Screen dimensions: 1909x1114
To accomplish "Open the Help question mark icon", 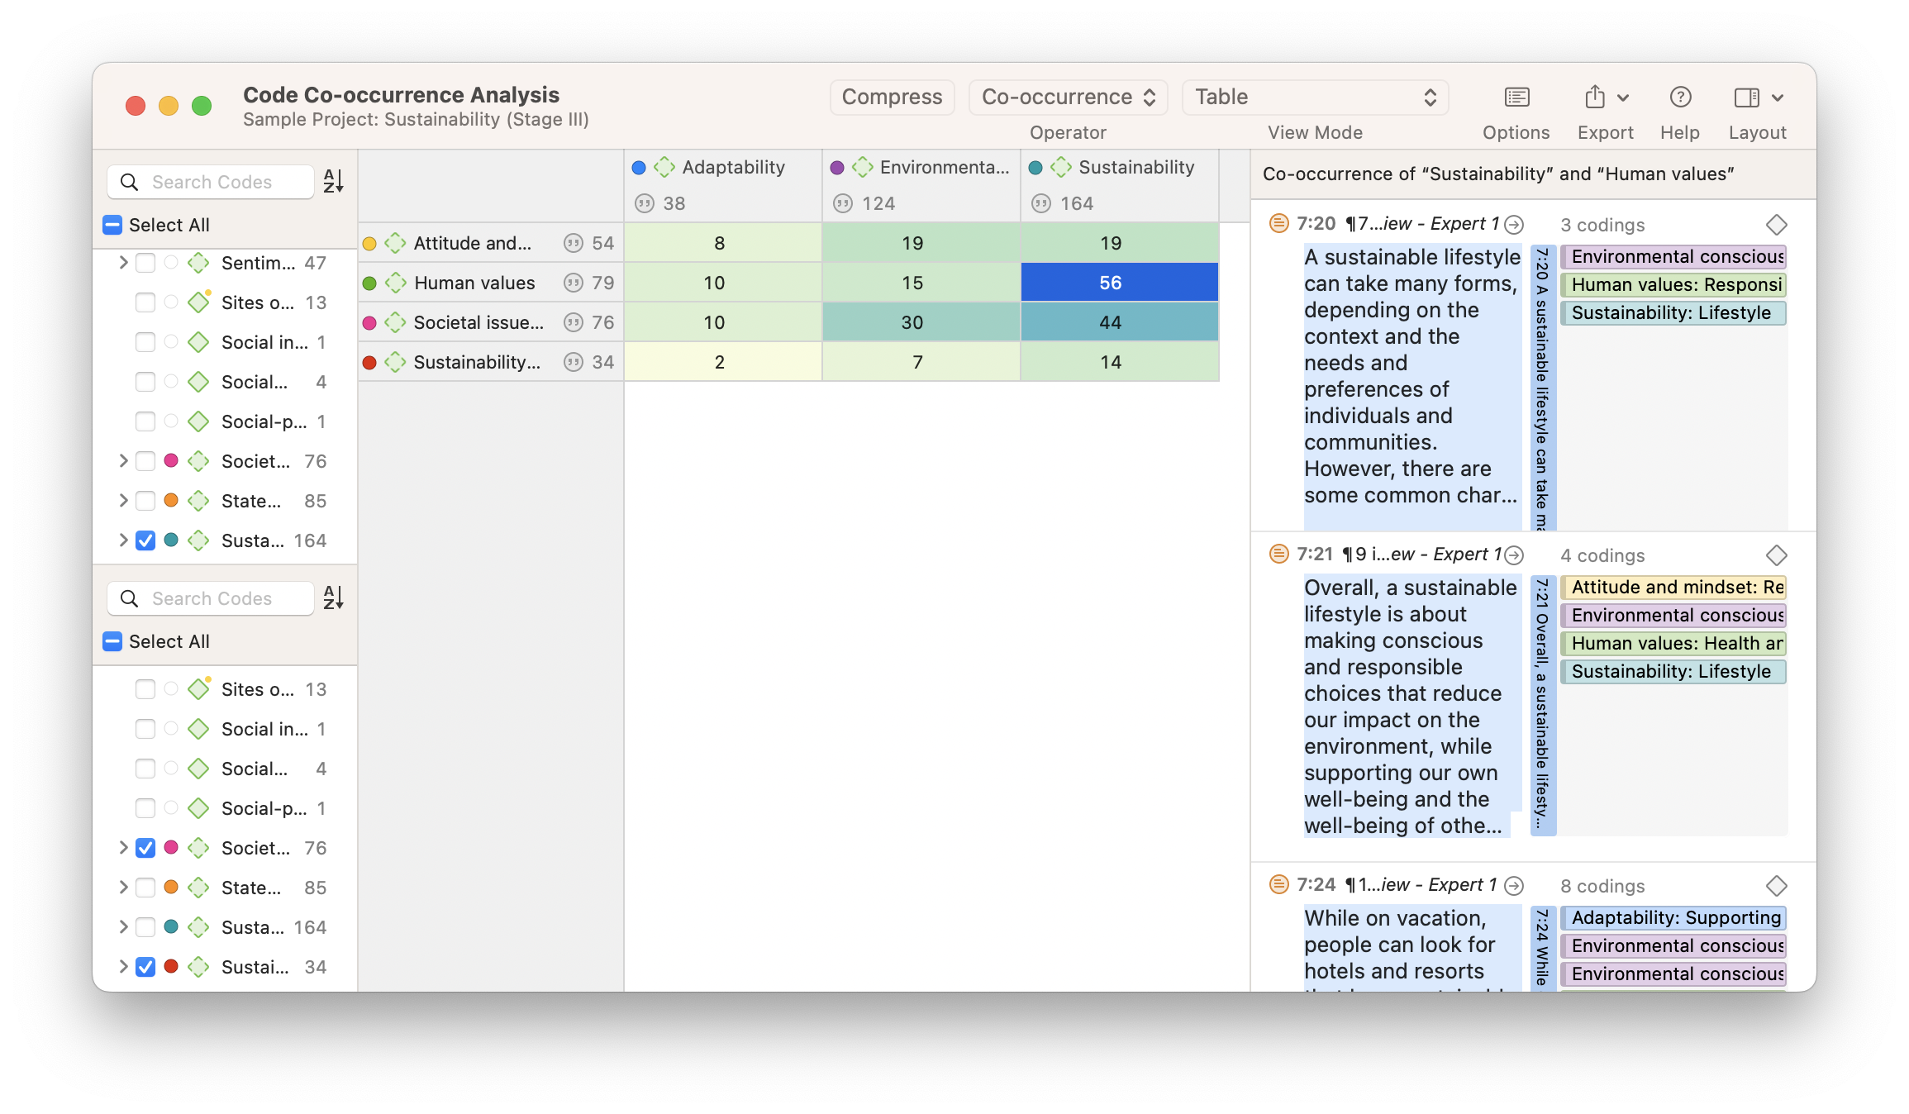I will coord(1679,98).
